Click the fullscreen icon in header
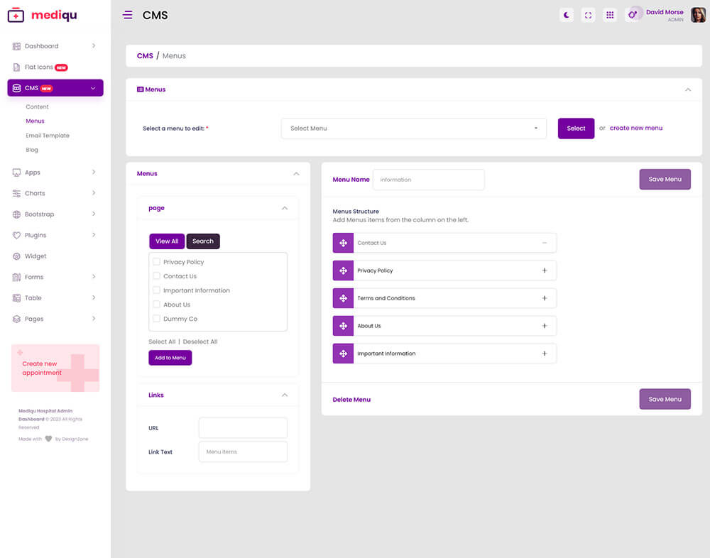 (x=588, y=15)
